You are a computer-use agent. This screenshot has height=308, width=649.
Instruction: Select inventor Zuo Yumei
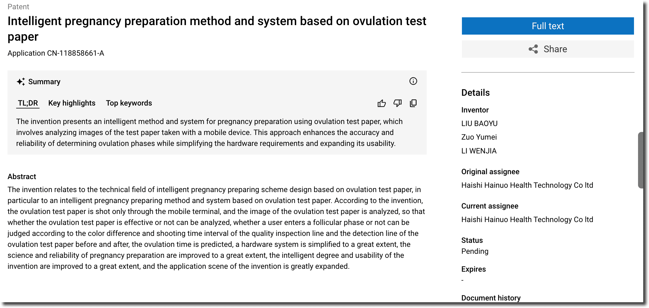pyautogui.click(x=479, y=137)
